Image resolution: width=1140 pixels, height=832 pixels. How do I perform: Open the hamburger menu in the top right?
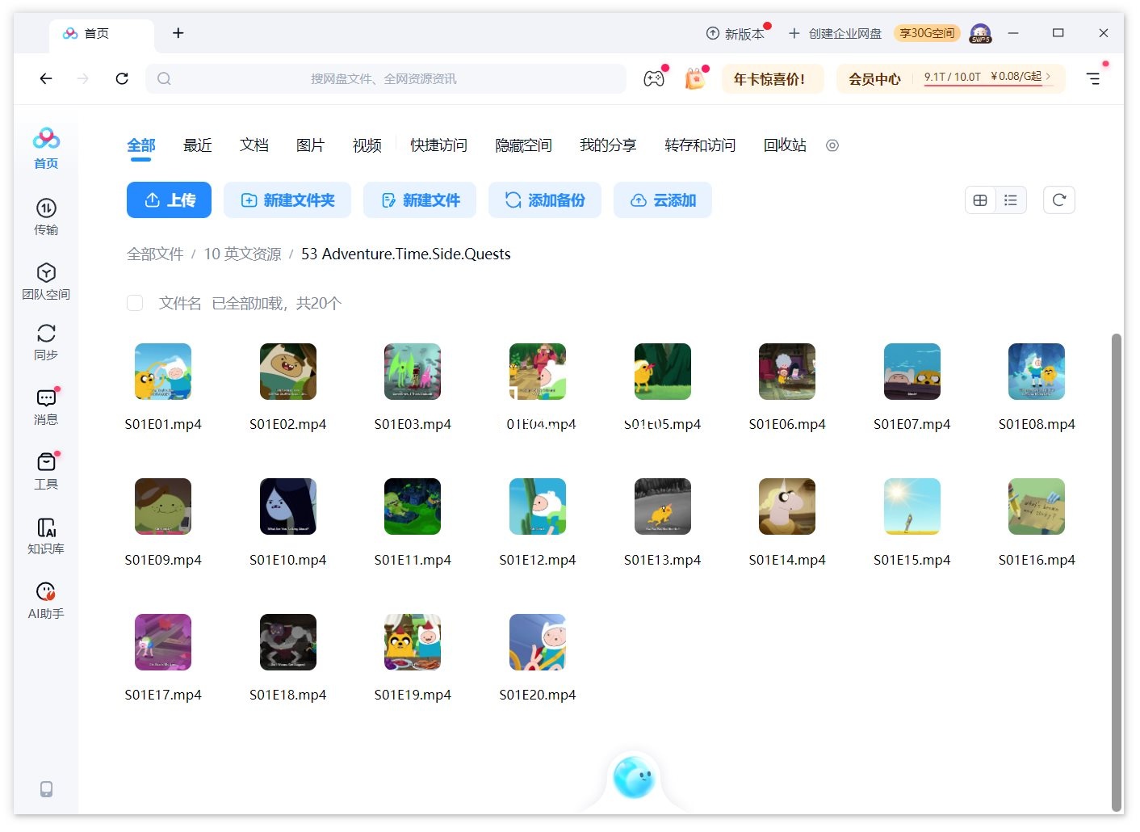[x=1093, y=78]
